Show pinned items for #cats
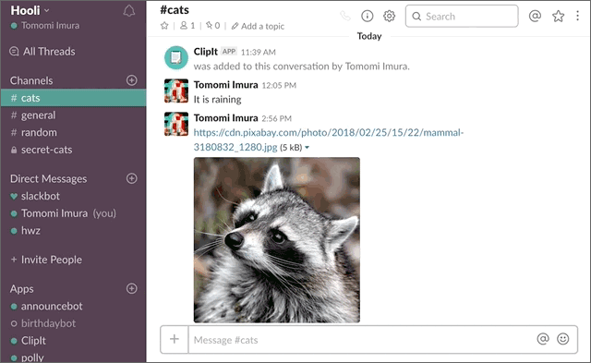The width and height of the screenshot is (591, 363). coord(213,26)
